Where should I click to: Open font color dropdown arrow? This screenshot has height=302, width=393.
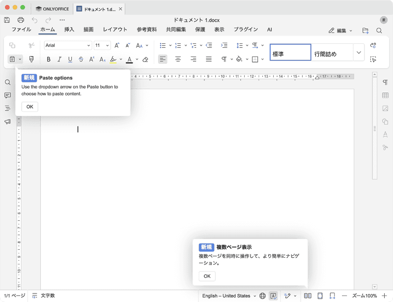[x=137, y=59]
